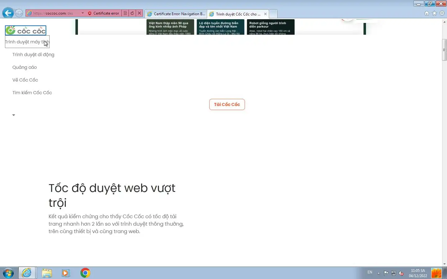Screen dimensions: 447x279
Task: Click the vertical scrollbar thumb
Action: (x=445, y=50)
